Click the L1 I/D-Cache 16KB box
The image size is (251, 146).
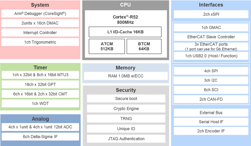[x=125, y=32]
